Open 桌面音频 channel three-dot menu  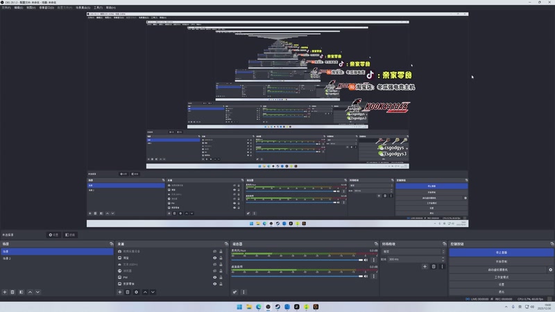point(373,276)
